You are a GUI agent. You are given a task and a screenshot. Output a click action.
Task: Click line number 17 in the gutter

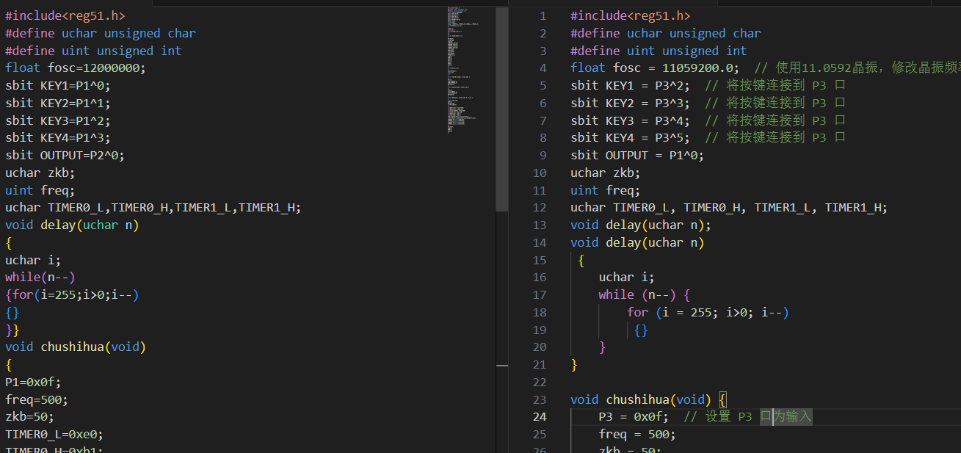[x=540, y=294]
